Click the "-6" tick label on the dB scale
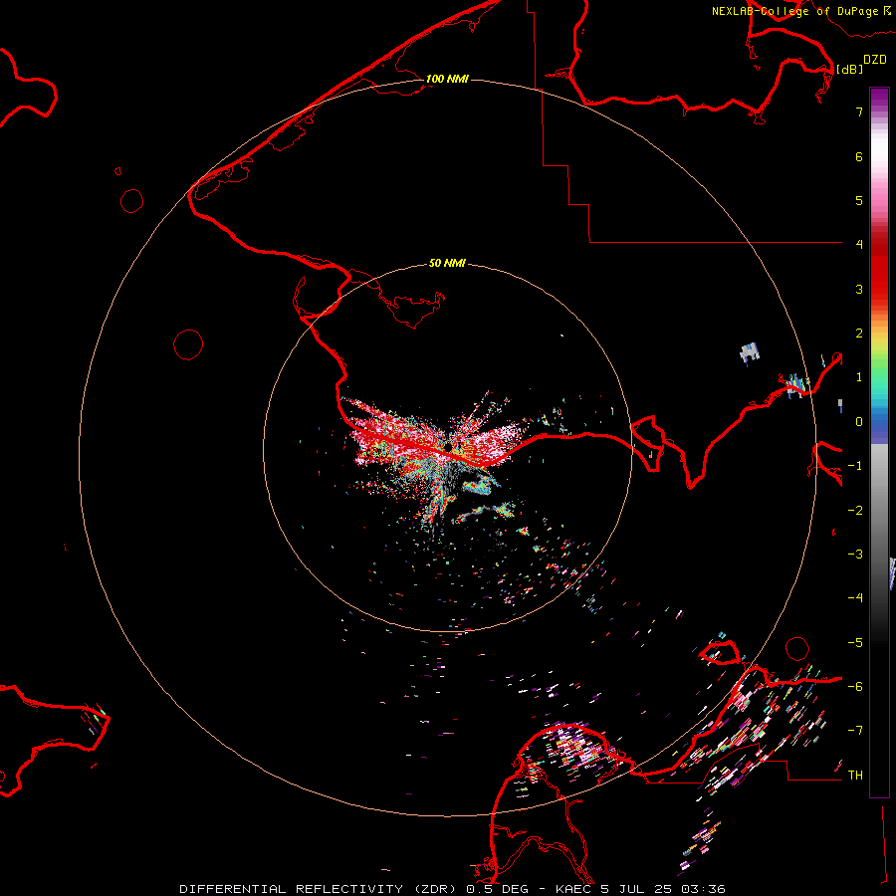This screenshot has height=896, width=896. tap(855, 687)
